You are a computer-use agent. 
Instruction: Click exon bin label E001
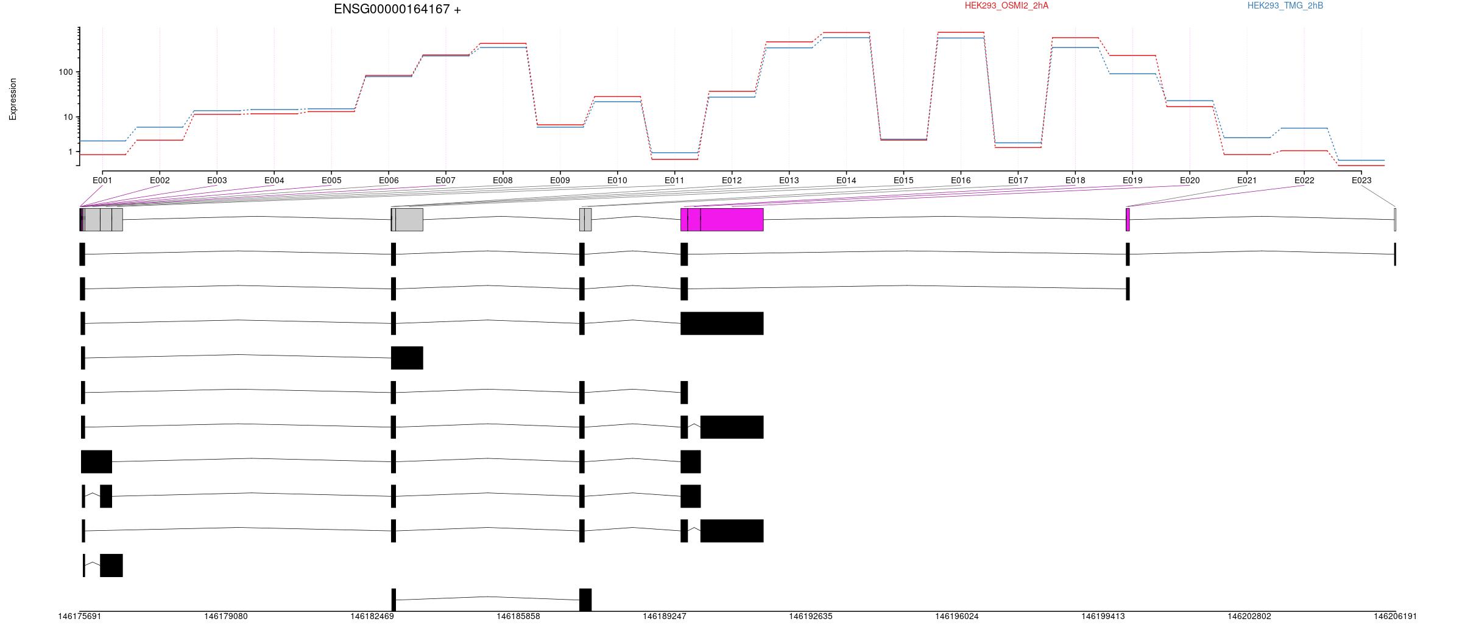102,180
